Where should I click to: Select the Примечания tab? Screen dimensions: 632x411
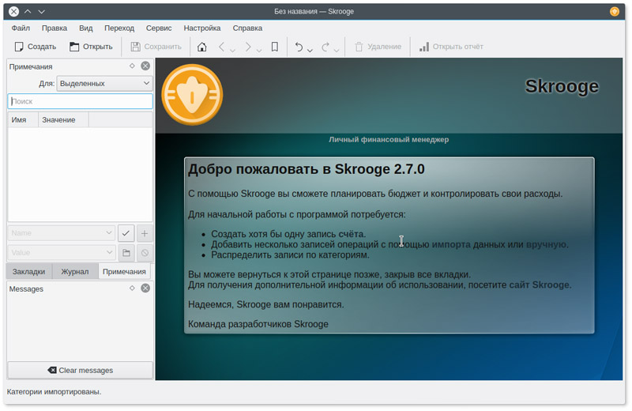click(124, 271)
